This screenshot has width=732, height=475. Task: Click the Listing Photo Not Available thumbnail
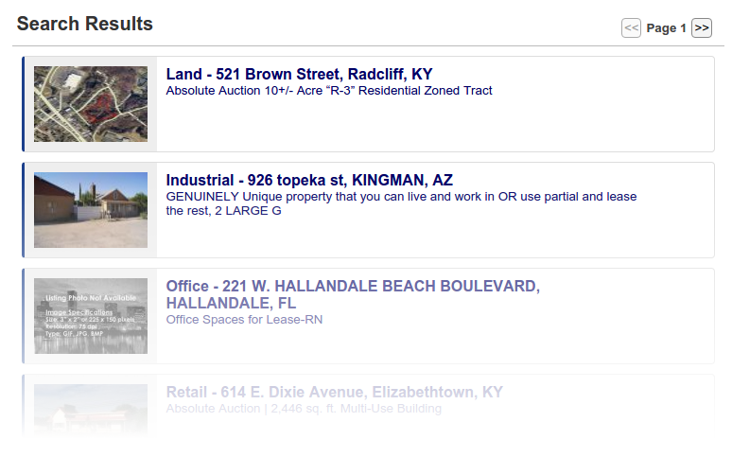(x=91, y=316)
